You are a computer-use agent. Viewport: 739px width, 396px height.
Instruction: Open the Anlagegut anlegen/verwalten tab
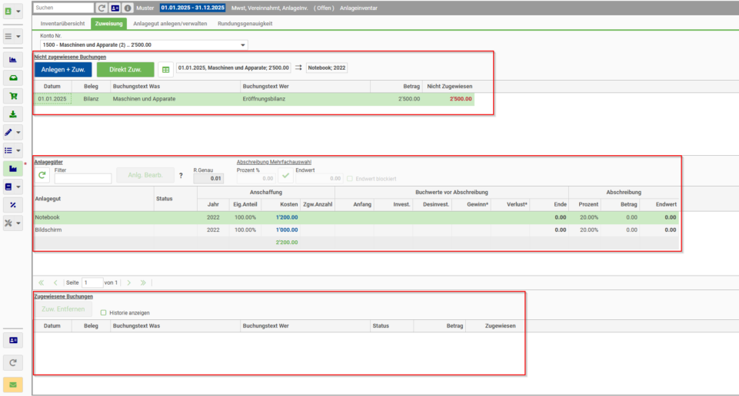click(x=170, y=24)
